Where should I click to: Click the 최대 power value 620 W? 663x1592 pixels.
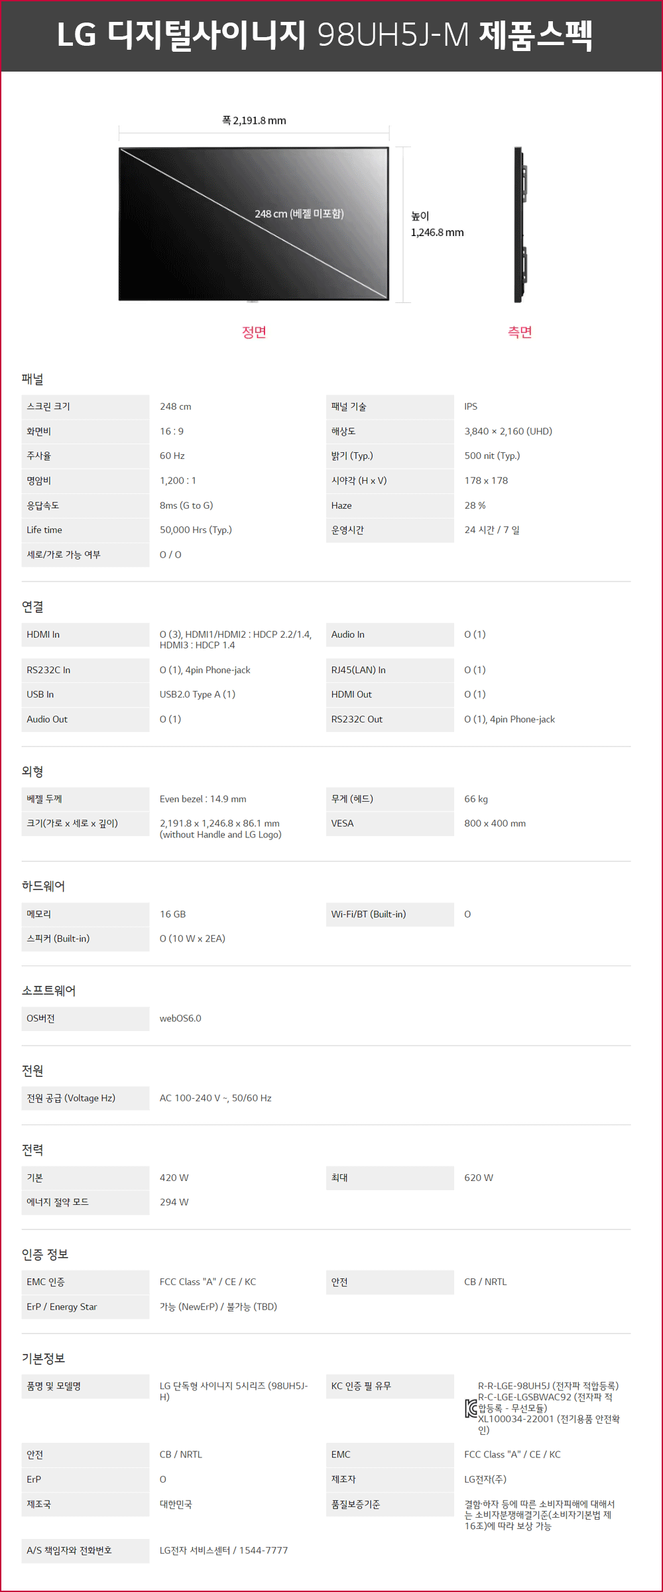pyautogui.click(x=479, y=1178)
